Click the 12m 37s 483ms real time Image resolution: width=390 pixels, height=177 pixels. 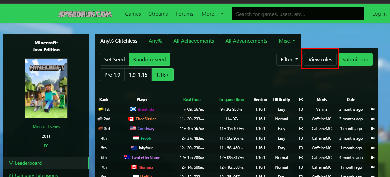point(192,138)
